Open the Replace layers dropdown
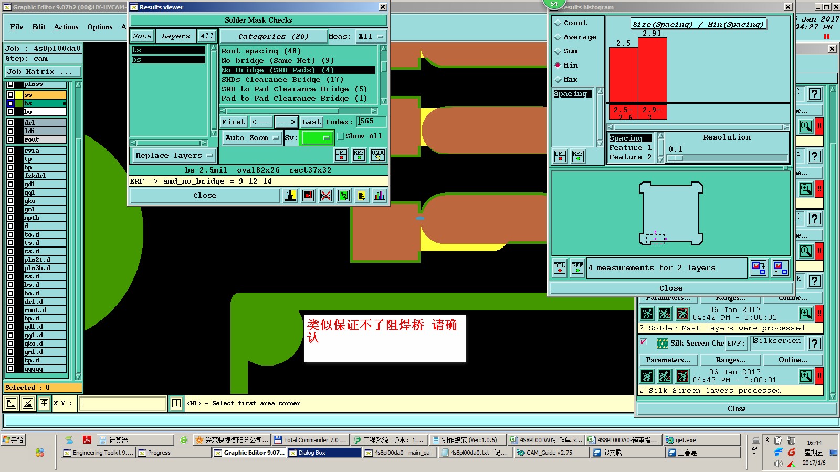Viewport: 840px width, 472px height. click(x=173, y=156)
